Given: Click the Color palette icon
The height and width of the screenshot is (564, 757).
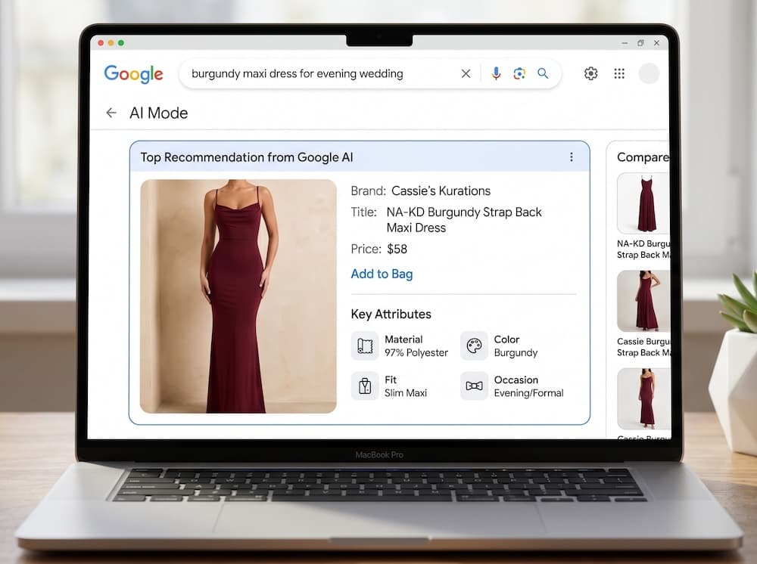Looking at the screenshot, I should pos(474,346).
